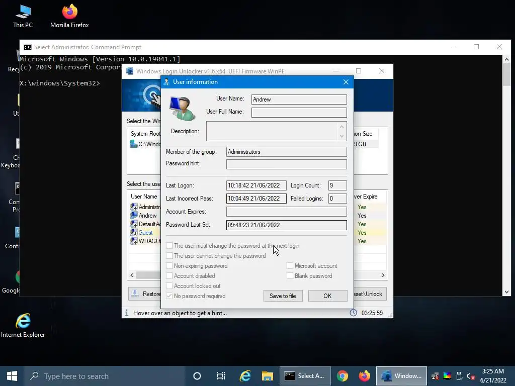The width and height of the screenshot is (515, 386).
Task: Click the Password Last Set field
Action: coord(286,225)
